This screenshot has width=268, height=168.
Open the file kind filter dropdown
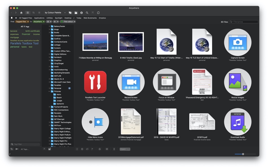49,21
